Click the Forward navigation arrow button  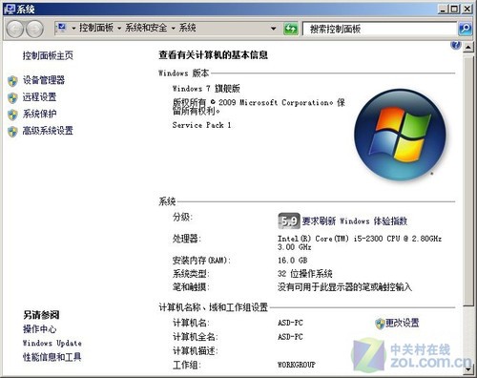[x=34, y=29]
